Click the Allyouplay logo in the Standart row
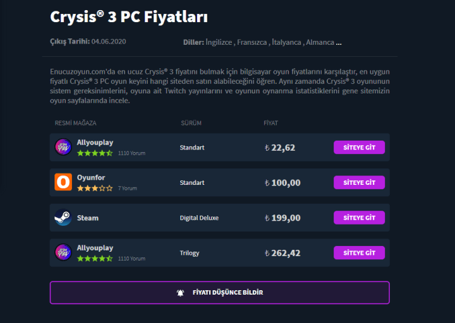Viewport: 455px width, 323px height. 63,147
